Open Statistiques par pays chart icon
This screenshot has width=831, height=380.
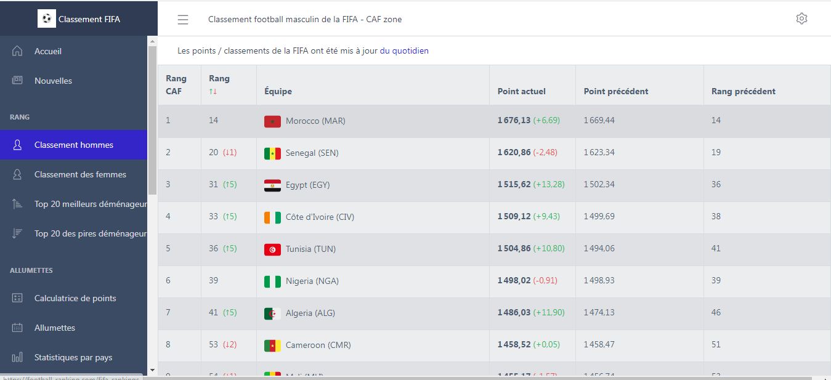17,357
